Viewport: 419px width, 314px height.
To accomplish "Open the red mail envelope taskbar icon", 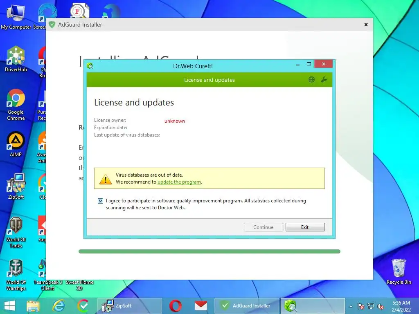I will pyautogui.click(x=200, y=306).
